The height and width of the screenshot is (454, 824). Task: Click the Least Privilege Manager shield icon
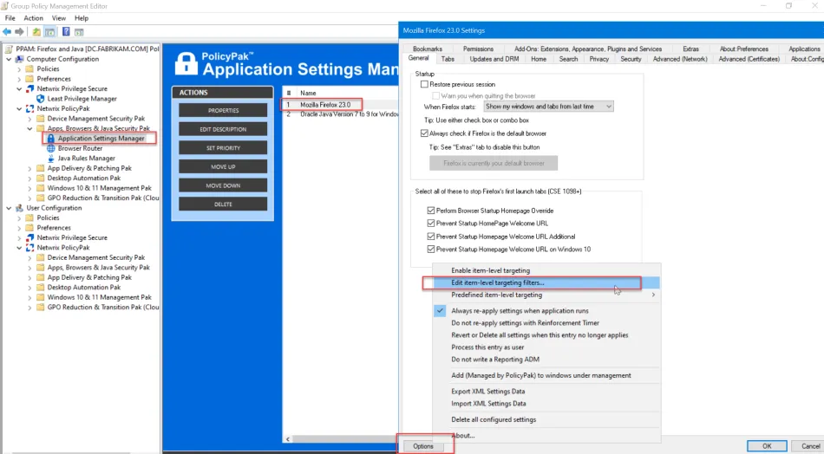40,99
